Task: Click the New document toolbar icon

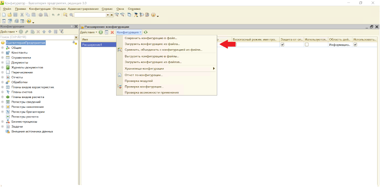Action: pos(4,15)
